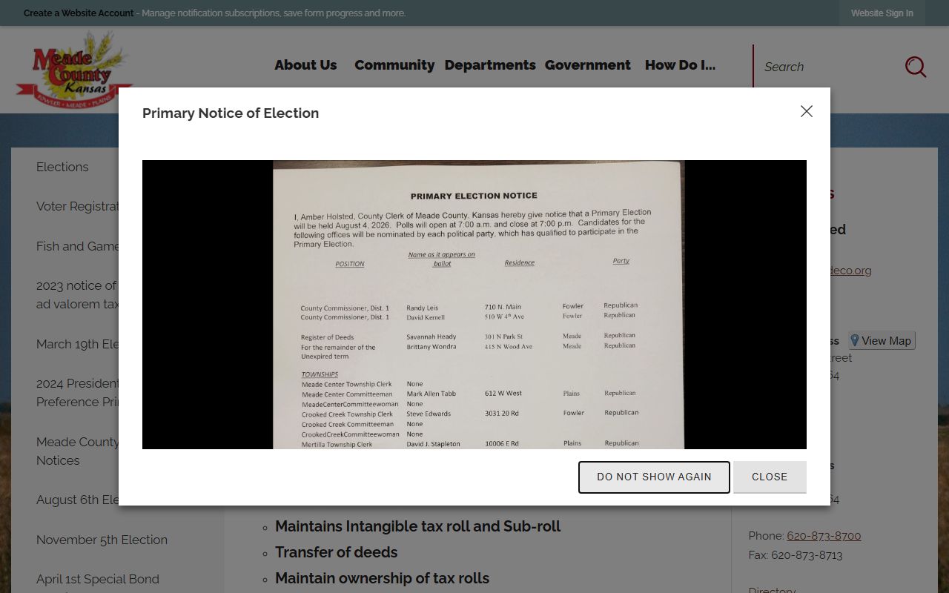Close the Primary Notice of Election popup
The width and height of the screenshot is (949, 593).
point(807,111)
